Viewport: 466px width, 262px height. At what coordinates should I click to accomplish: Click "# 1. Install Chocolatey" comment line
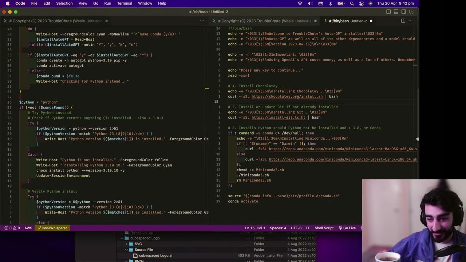252,86
